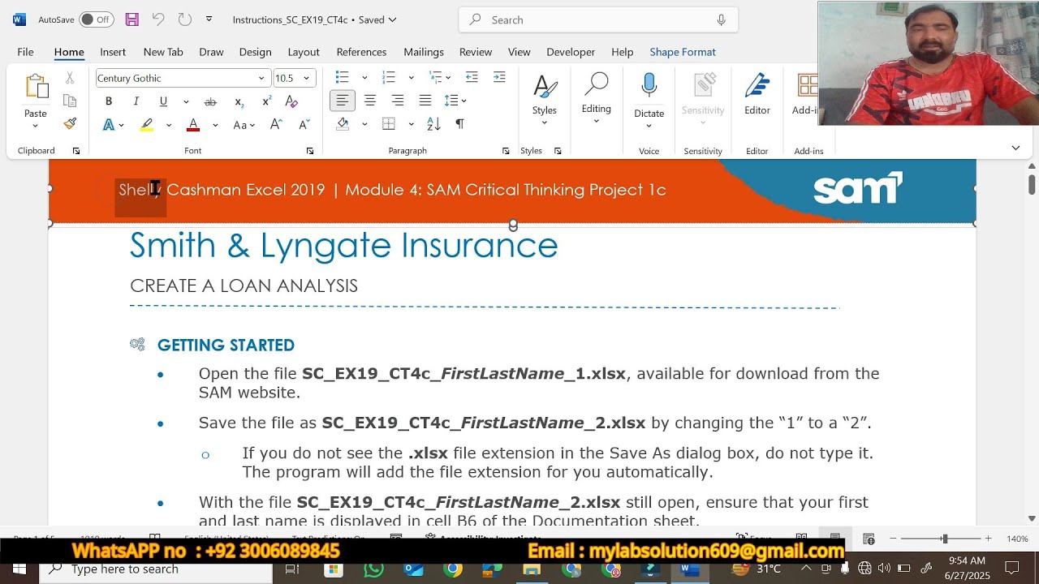Click the Align Right icon
The image size is (1039, 584).
click(x=398, y=101)
